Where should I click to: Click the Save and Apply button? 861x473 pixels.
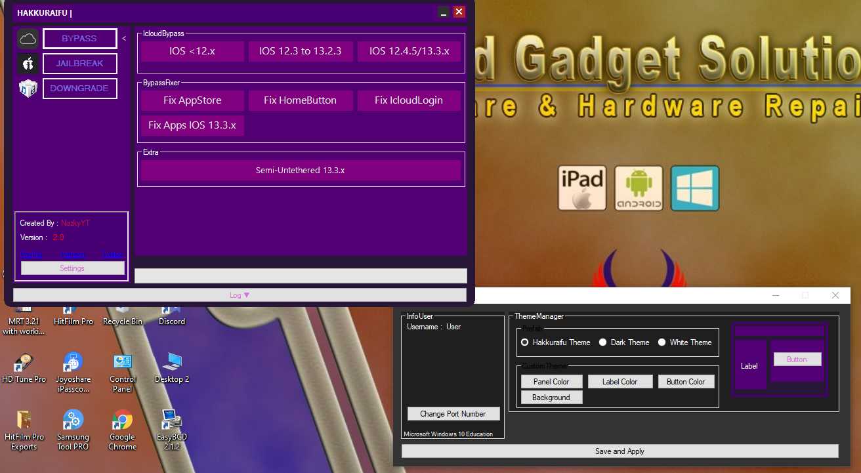tap(619, 451)
